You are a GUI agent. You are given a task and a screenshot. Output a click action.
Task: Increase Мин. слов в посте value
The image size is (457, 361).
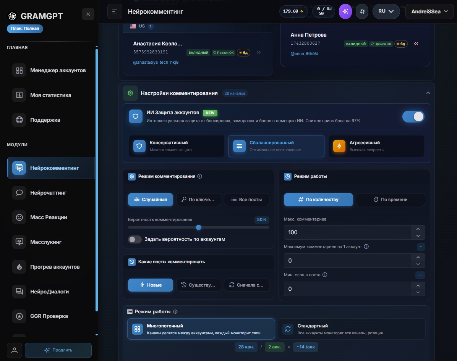pos(418,285)
